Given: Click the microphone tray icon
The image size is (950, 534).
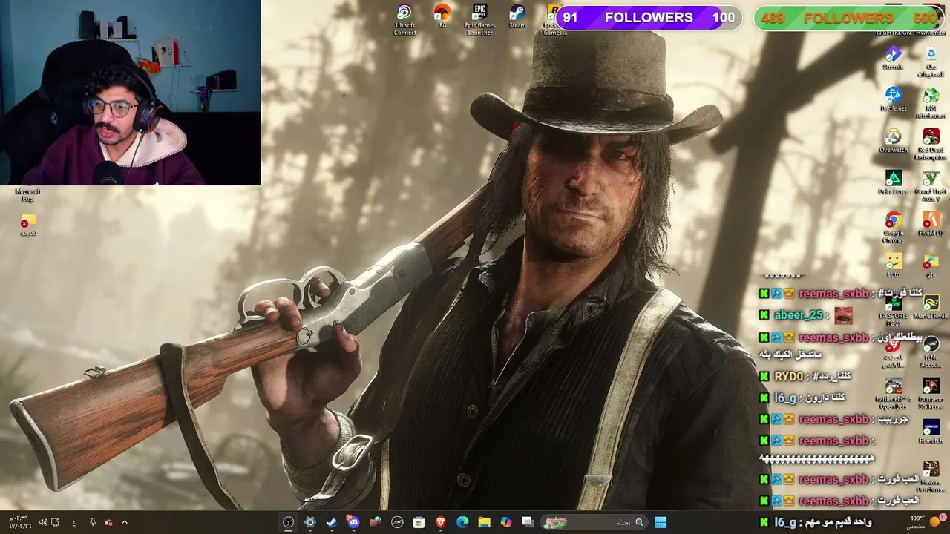Looking at the screenshot, I should (93, 522).
